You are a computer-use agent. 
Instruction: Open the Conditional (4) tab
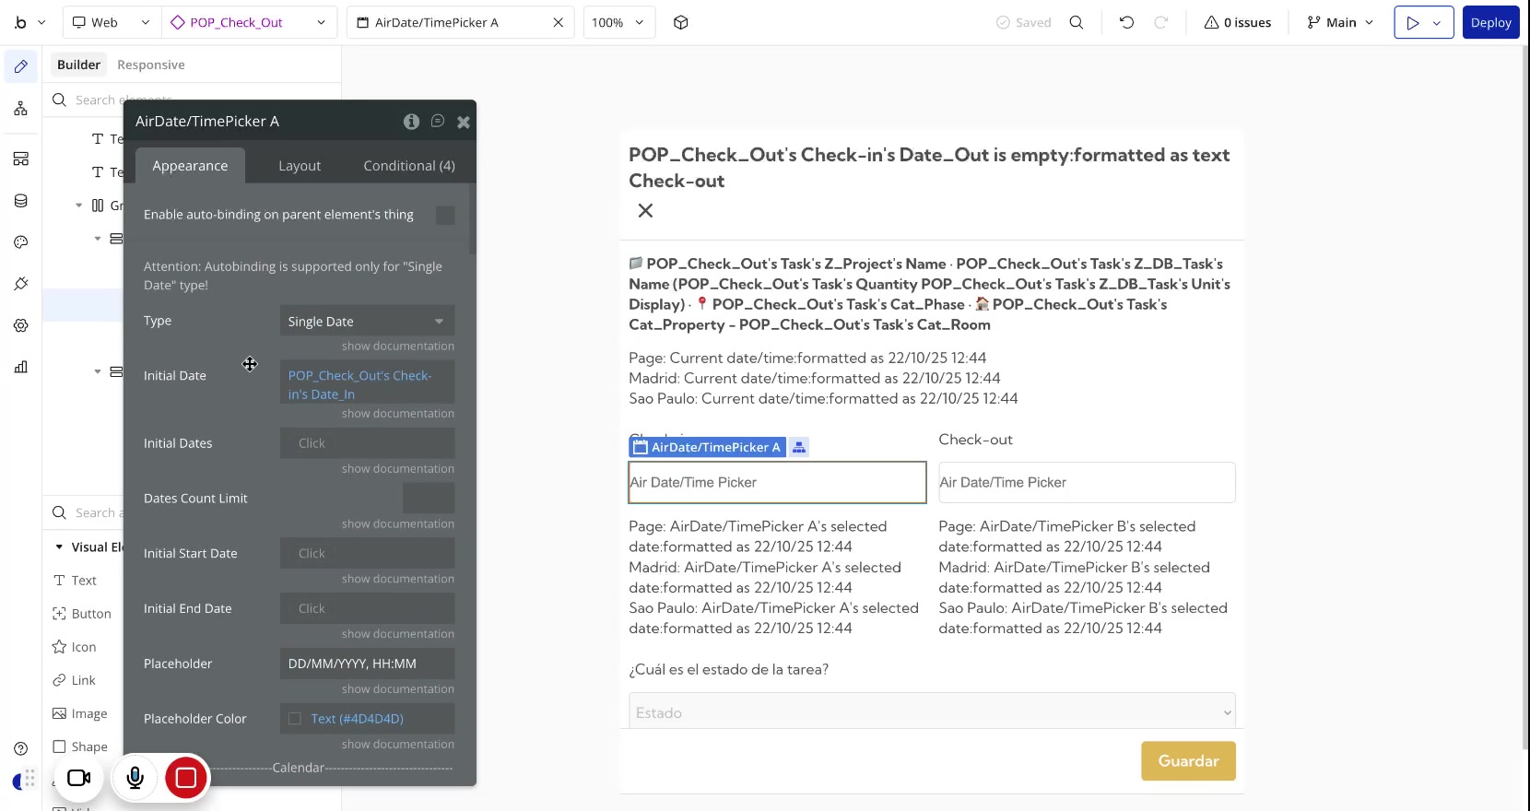pos(409,166)
